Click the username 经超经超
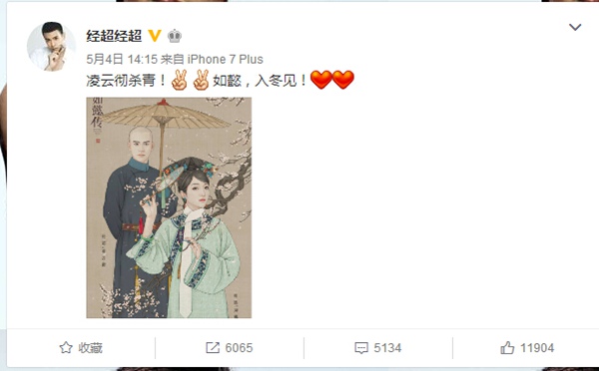Screen dimensions: 599x371 click(x=114, y=36)
